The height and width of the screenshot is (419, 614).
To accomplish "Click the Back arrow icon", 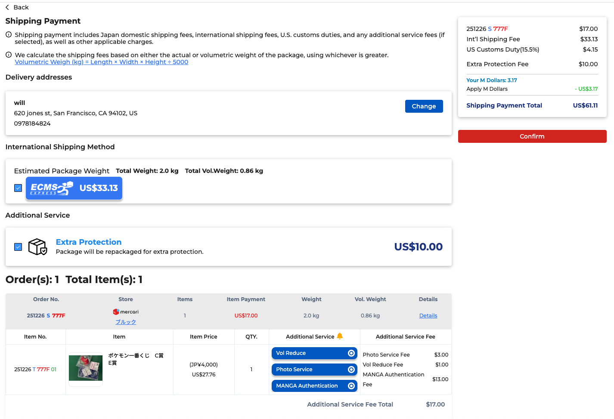I will [x=7, y=7].
